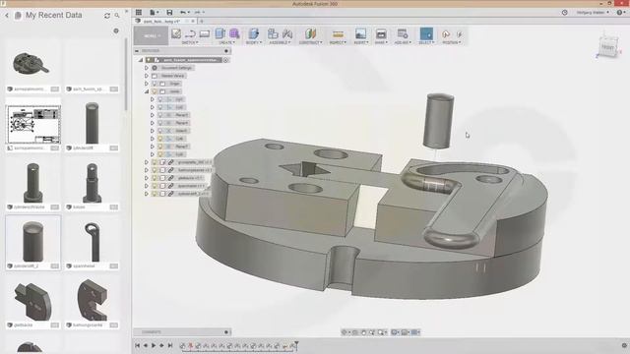The image size is (630, 354).
Task: Go back in My Recent Data panel
Action: tap(7, 16)
